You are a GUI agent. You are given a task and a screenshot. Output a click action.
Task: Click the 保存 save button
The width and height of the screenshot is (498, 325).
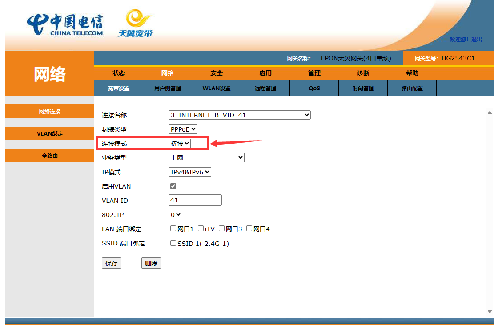click(112, 263)
